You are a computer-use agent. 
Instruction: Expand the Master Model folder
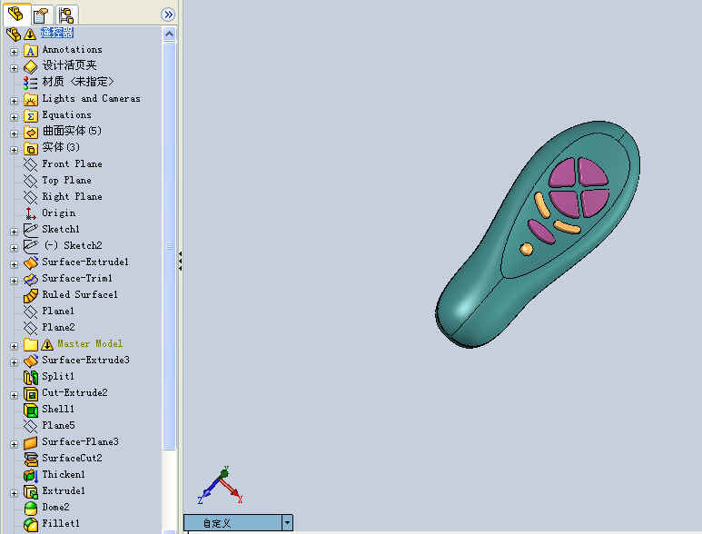[x=14, y=345]
